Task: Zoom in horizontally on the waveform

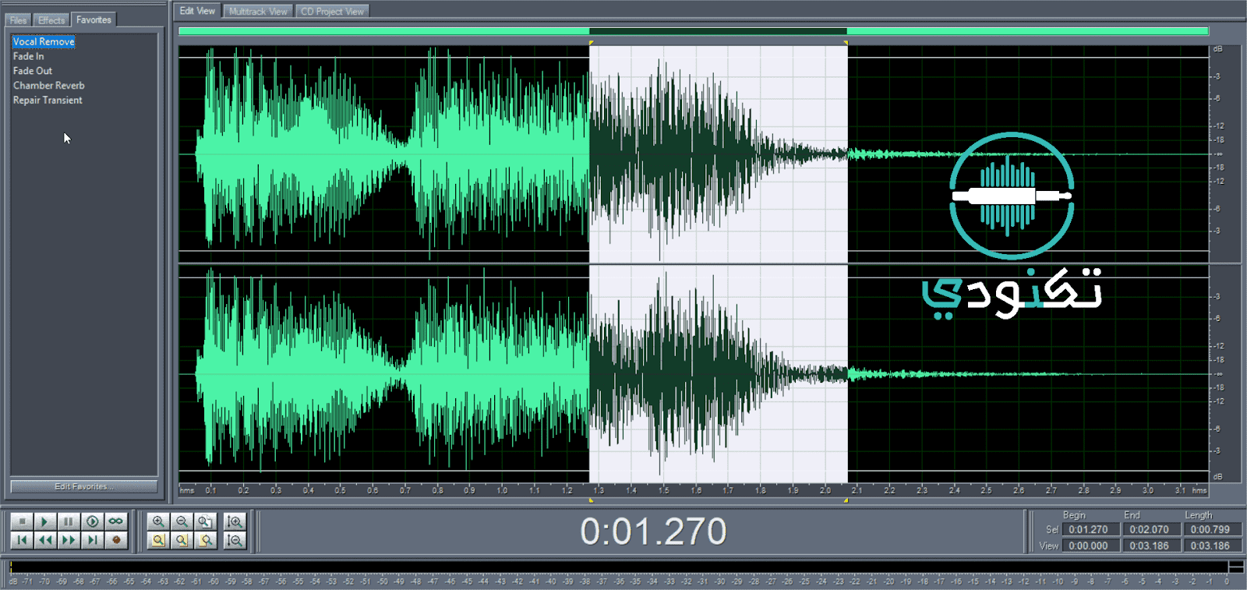Action: tap(158, 521)
